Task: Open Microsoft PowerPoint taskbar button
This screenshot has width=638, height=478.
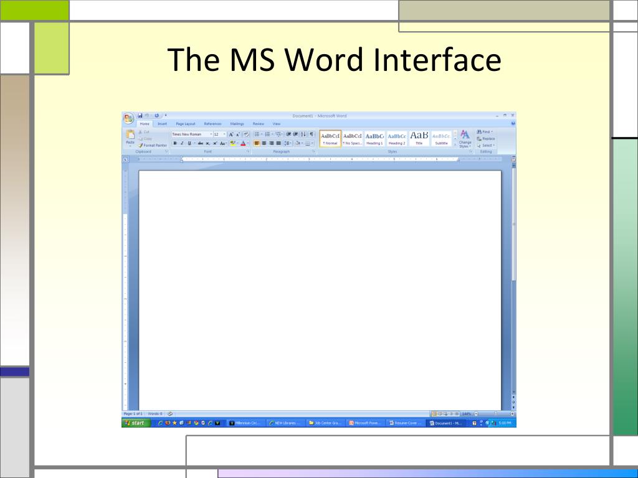Action: (365, 423)
